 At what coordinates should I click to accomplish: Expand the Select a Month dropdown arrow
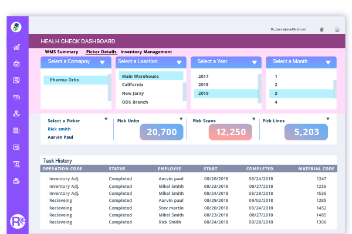(x=329, y=62)
